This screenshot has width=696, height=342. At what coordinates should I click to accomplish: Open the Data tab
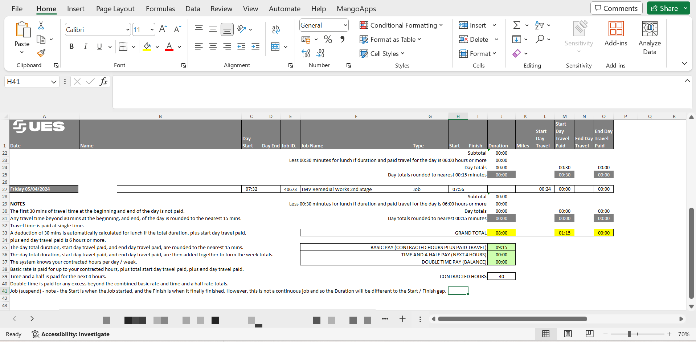point(193,9)
